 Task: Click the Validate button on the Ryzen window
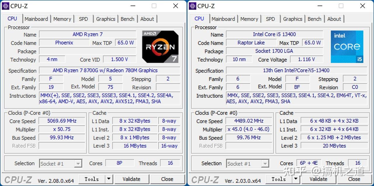click(x=132, y=179)
